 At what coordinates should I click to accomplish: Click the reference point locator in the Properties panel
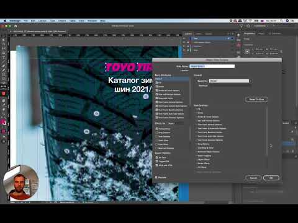(x=247, y=51)
